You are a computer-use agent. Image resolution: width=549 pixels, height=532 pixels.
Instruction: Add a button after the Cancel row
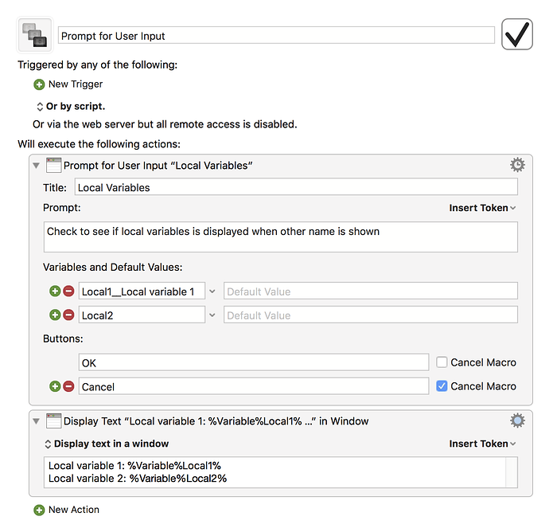(55, 386)
